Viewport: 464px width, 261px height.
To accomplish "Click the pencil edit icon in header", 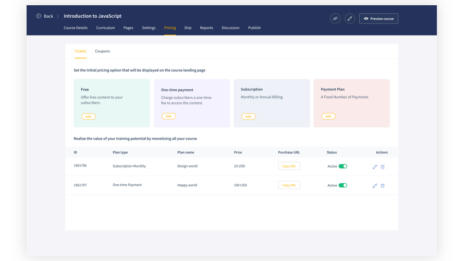I will coord(350,18).
